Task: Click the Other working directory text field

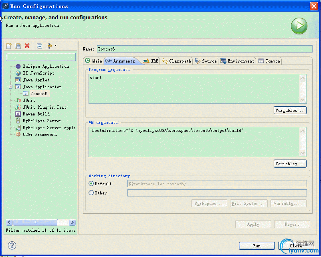Action: click(217, 193)
